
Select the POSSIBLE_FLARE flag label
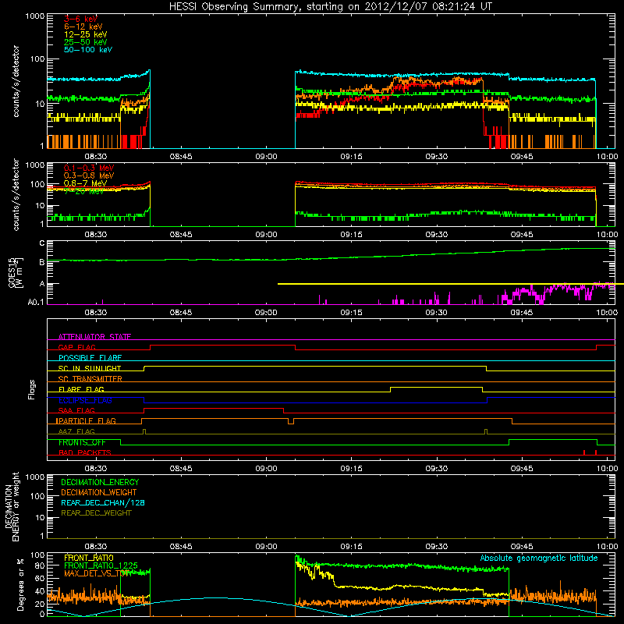coord(90,358)
